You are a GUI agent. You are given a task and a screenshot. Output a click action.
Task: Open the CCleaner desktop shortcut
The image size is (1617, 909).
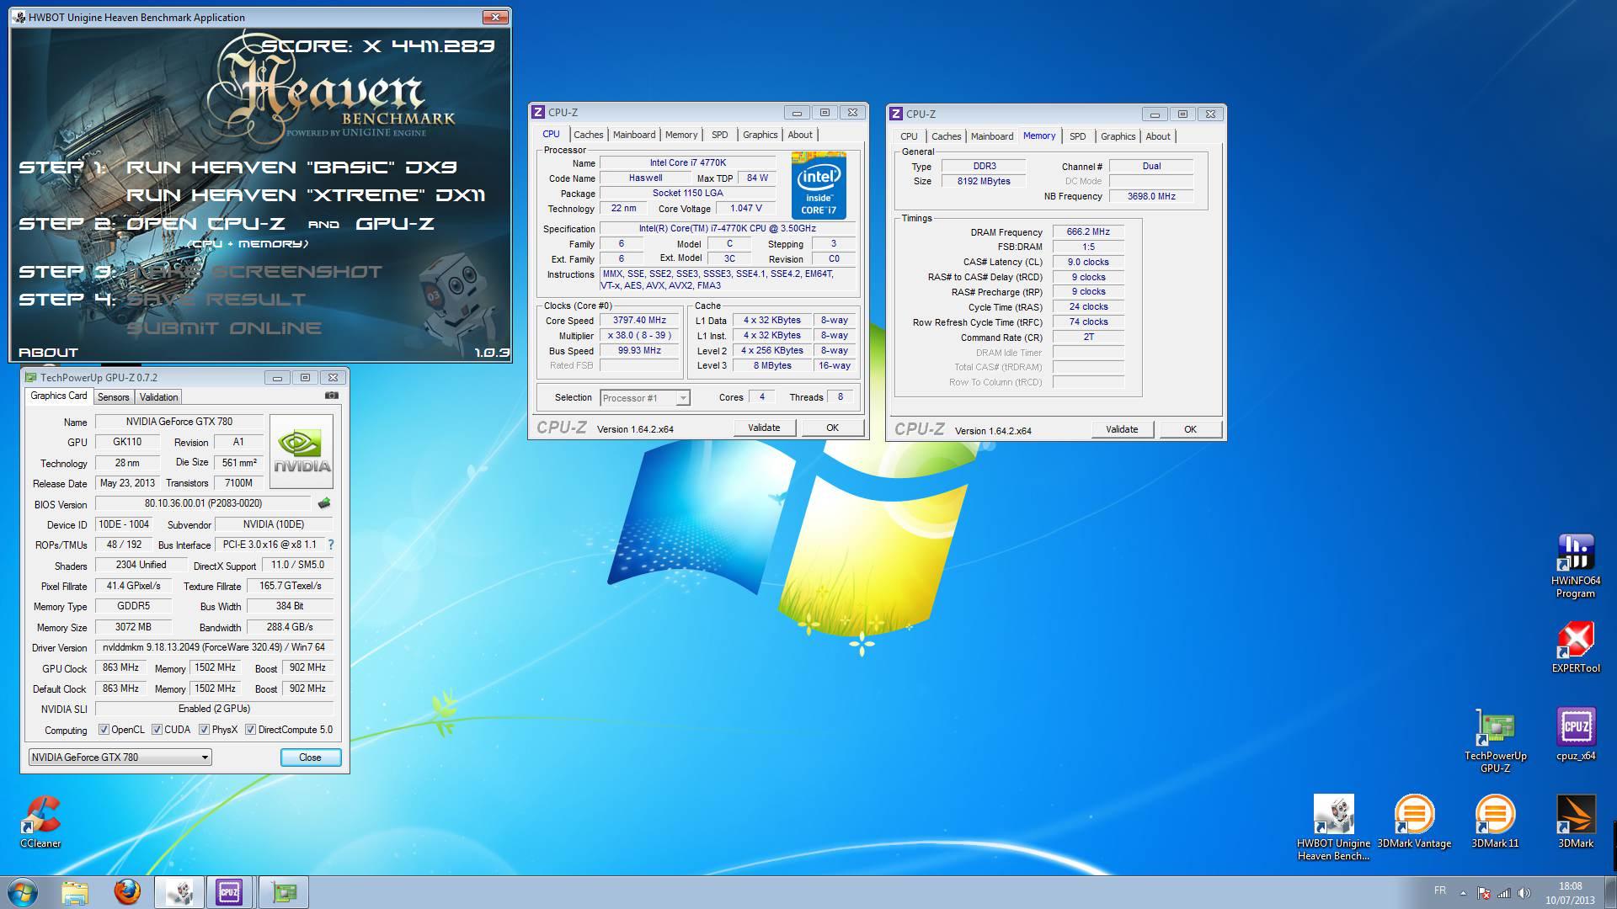pos(40,822)
